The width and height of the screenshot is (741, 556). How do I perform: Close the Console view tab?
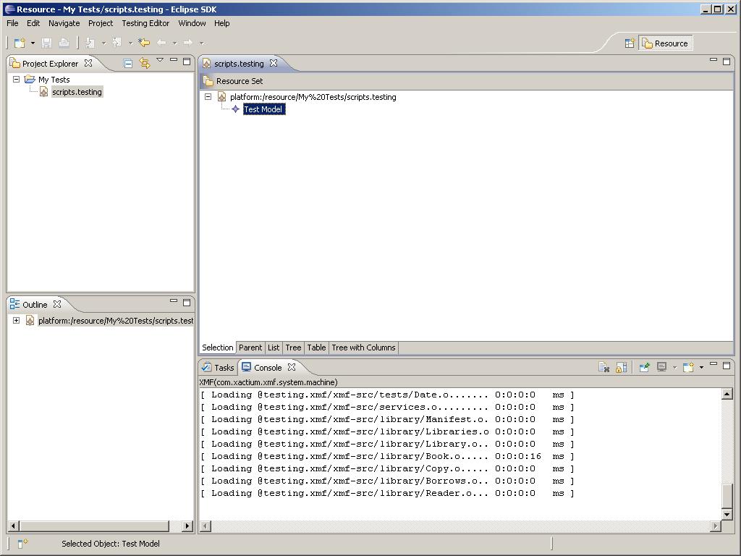click(x=292, y=367)
